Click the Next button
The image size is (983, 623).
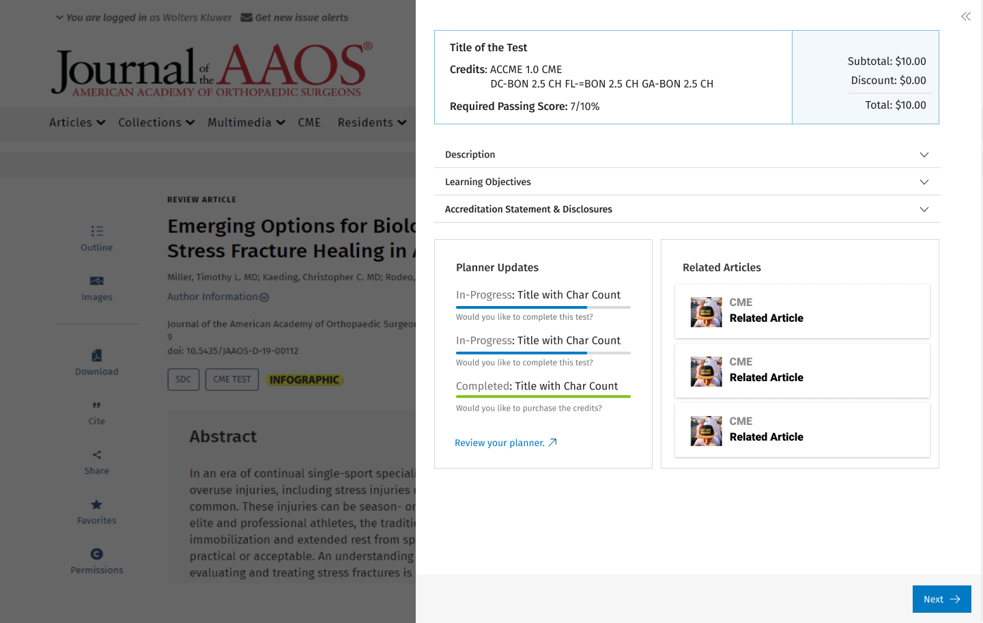(x=941, y=599)
